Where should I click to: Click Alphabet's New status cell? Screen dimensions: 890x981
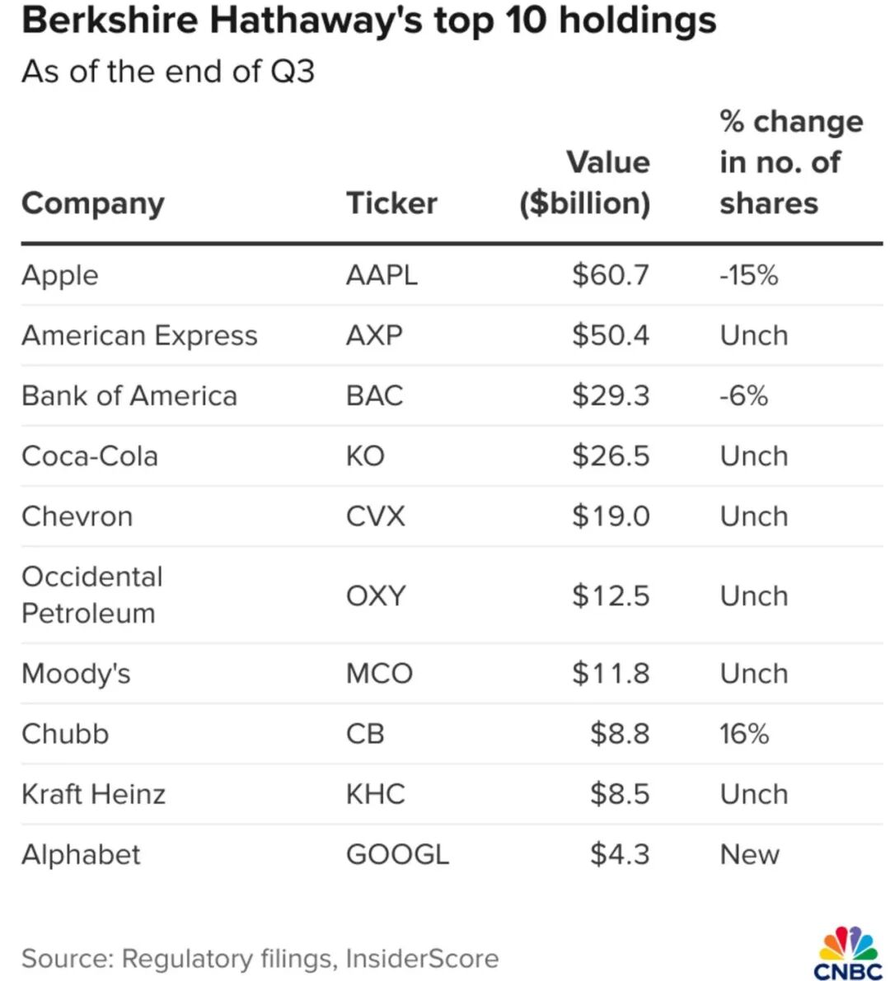[x=749, y=854]
